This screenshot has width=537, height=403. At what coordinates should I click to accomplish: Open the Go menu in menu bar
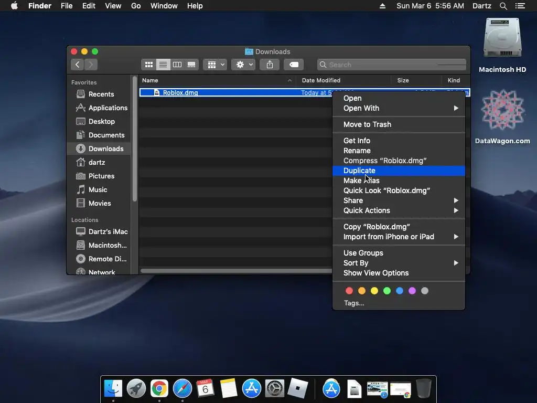(136, 6)
